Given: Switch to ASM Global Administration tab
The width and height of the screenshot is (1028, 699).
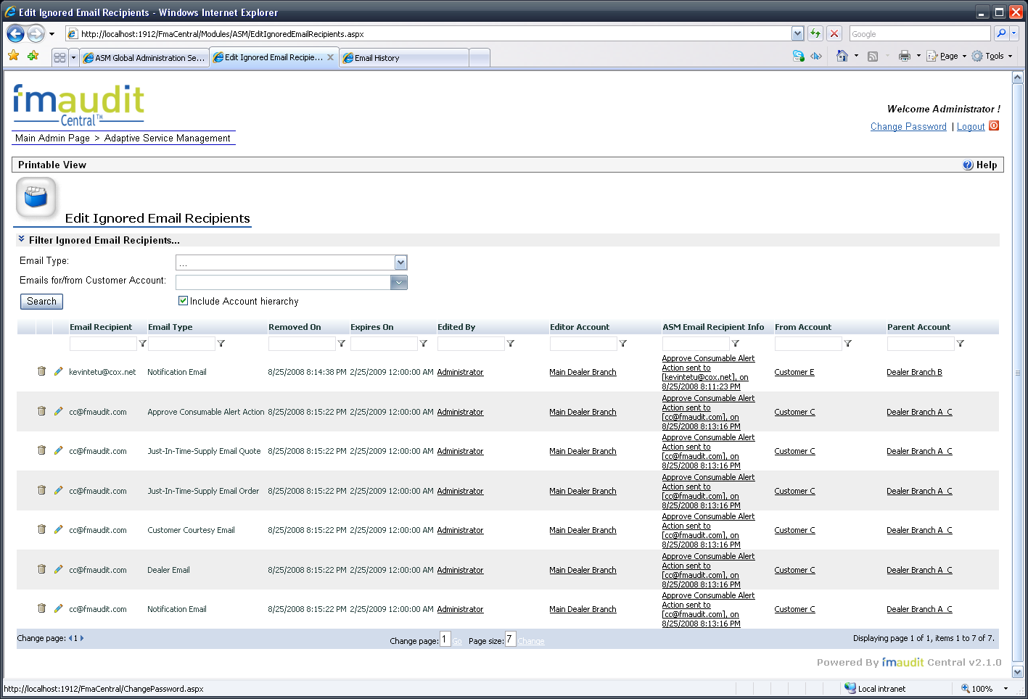Looking at the screenshot, I should click(144, 58).
